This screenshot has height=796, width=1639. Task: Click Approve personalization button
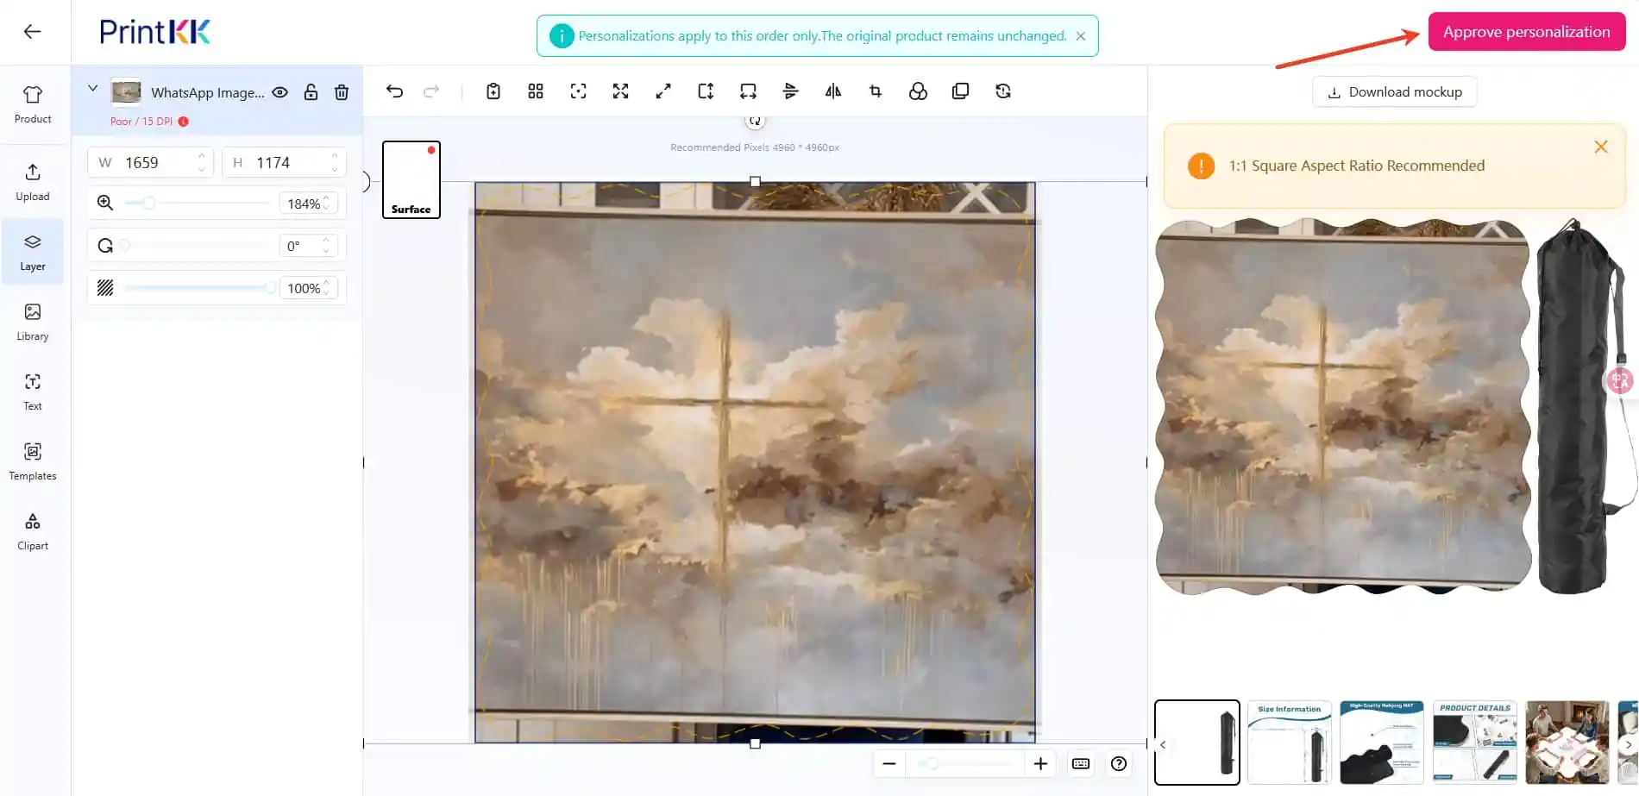(x=1527, y=32)
